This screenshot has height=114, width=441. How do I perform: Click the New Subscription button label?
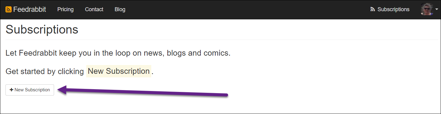tap(32, 90)
